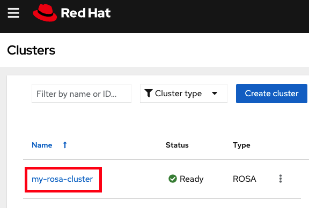Viewport: 309px width, 208px height.
Task: Click the Red Hat wordmark text
Action: [86, 13]
